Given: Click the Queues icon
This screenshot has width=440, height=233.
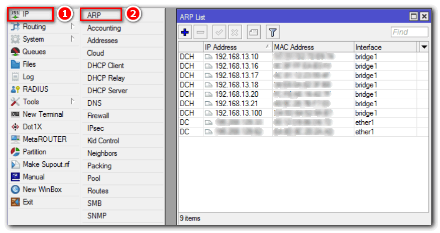Looking at the screenshot, I should click(x=15, y=52).
